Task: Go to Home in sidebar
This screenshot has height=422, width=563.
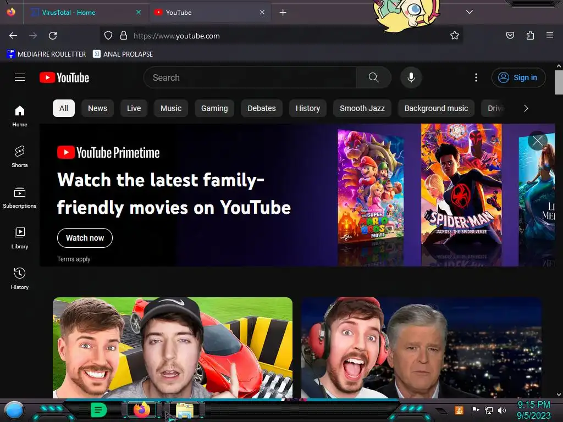Action: click(20, 116)
